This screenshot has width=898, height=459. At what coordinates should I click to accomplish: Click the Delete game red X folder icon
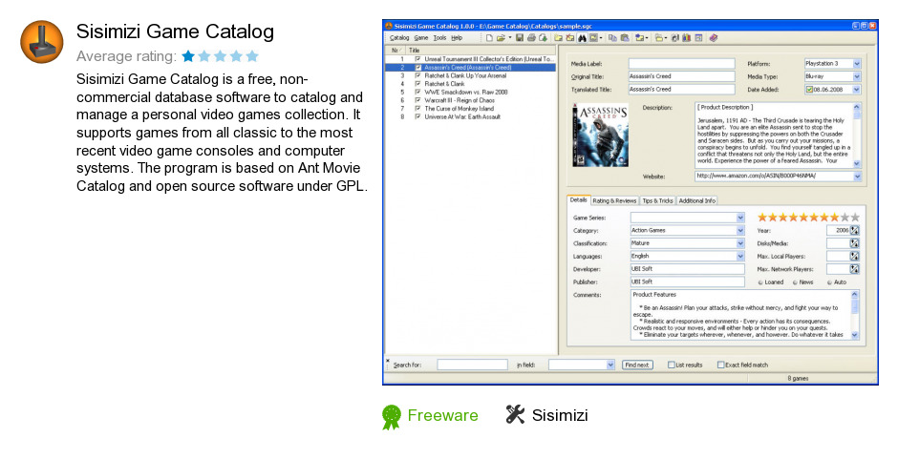click(x=570, y=38)
